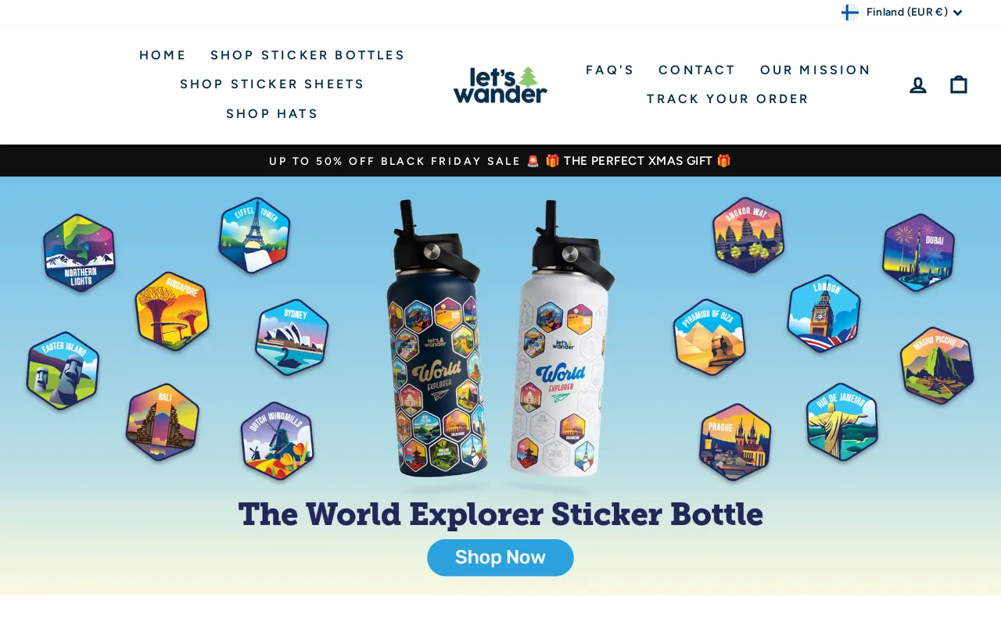Viewport: 1001px width, 625px height.
Task: Click the Northern Lights hexagon sticker
Action: point(79,253)
